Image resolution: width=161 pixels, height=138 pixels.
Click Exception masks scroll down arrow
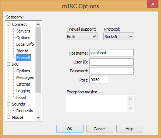[x=130, y=108]
